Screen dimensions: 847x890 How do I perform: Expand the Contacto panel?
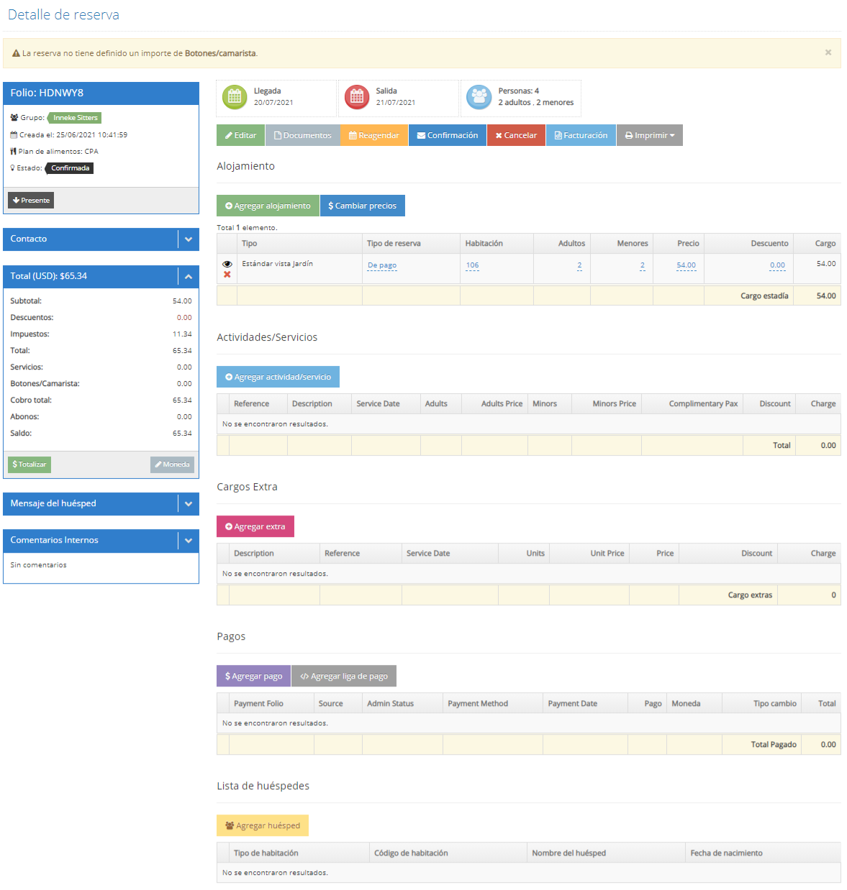[189, 239]
